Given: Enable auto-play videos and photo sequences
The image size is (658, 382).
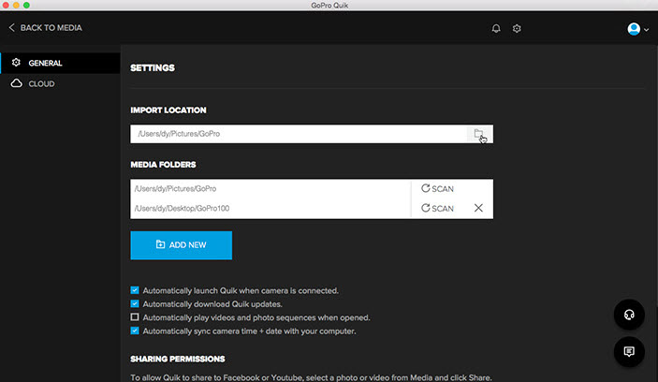Looking at the screenshot, I should (136, 317).
